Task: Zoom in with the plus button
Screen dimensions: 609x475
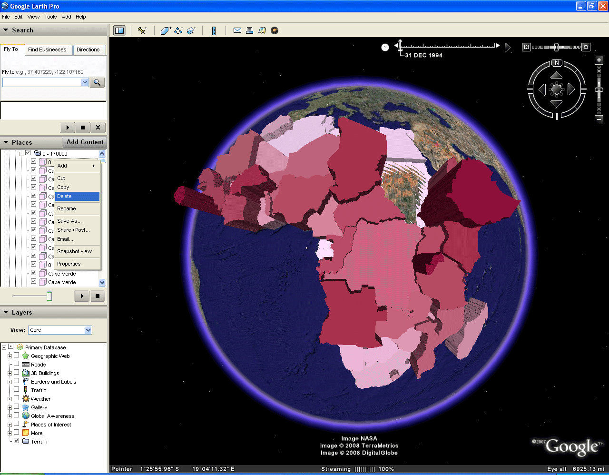Action: 599,60
